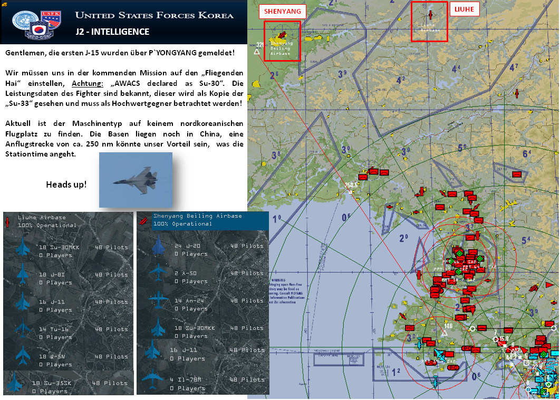Click the Shenyang Beiling Airbase label on the map
The width and height of the screenshot is (560, 400).
281,48
